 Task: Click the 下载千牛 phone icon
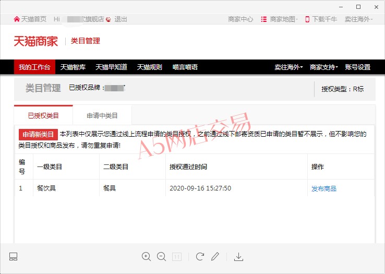pyautogui.click(x=307, y=19)
